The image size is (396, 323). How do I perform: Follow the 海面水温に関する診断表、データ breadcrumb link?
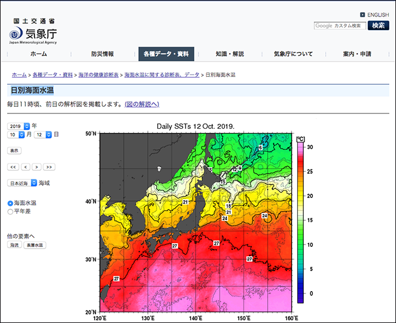pyautogui.click(x=162, y=75)
